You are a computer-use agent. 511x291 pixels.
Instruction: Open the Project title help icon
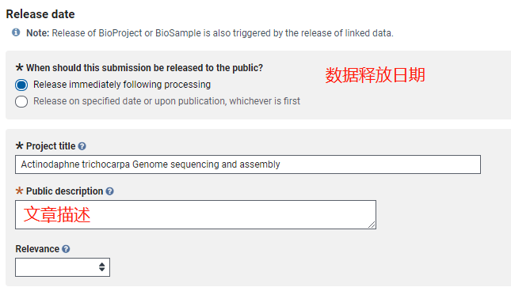(82, 146)
